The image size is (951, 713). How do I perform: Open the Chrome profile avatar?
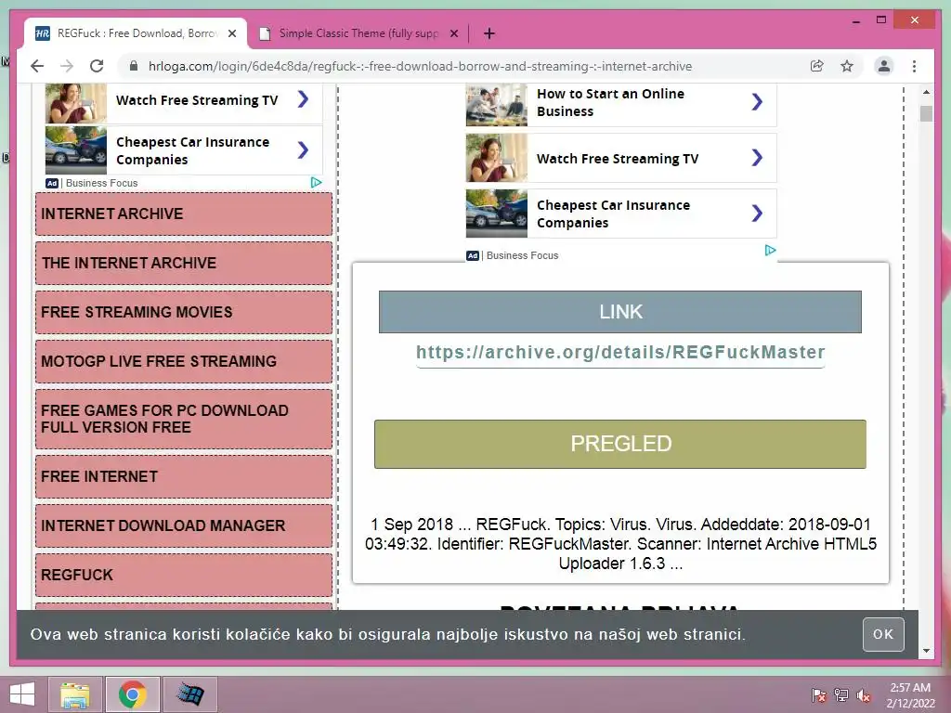(884, 66)
